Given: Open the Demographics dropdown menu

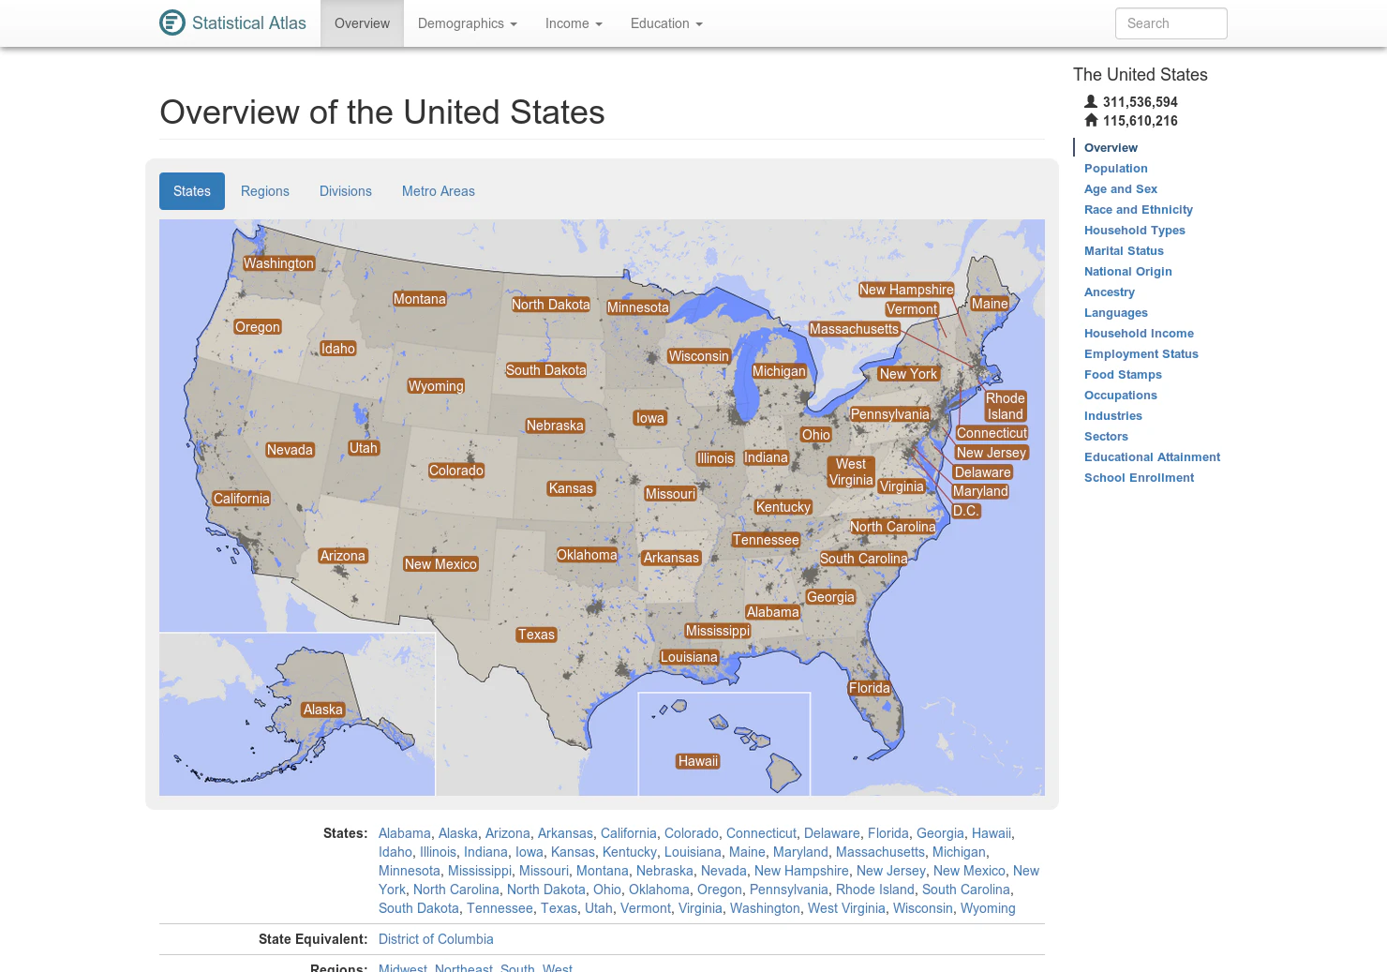Looking at the screenshot, I should pos(467,23).
